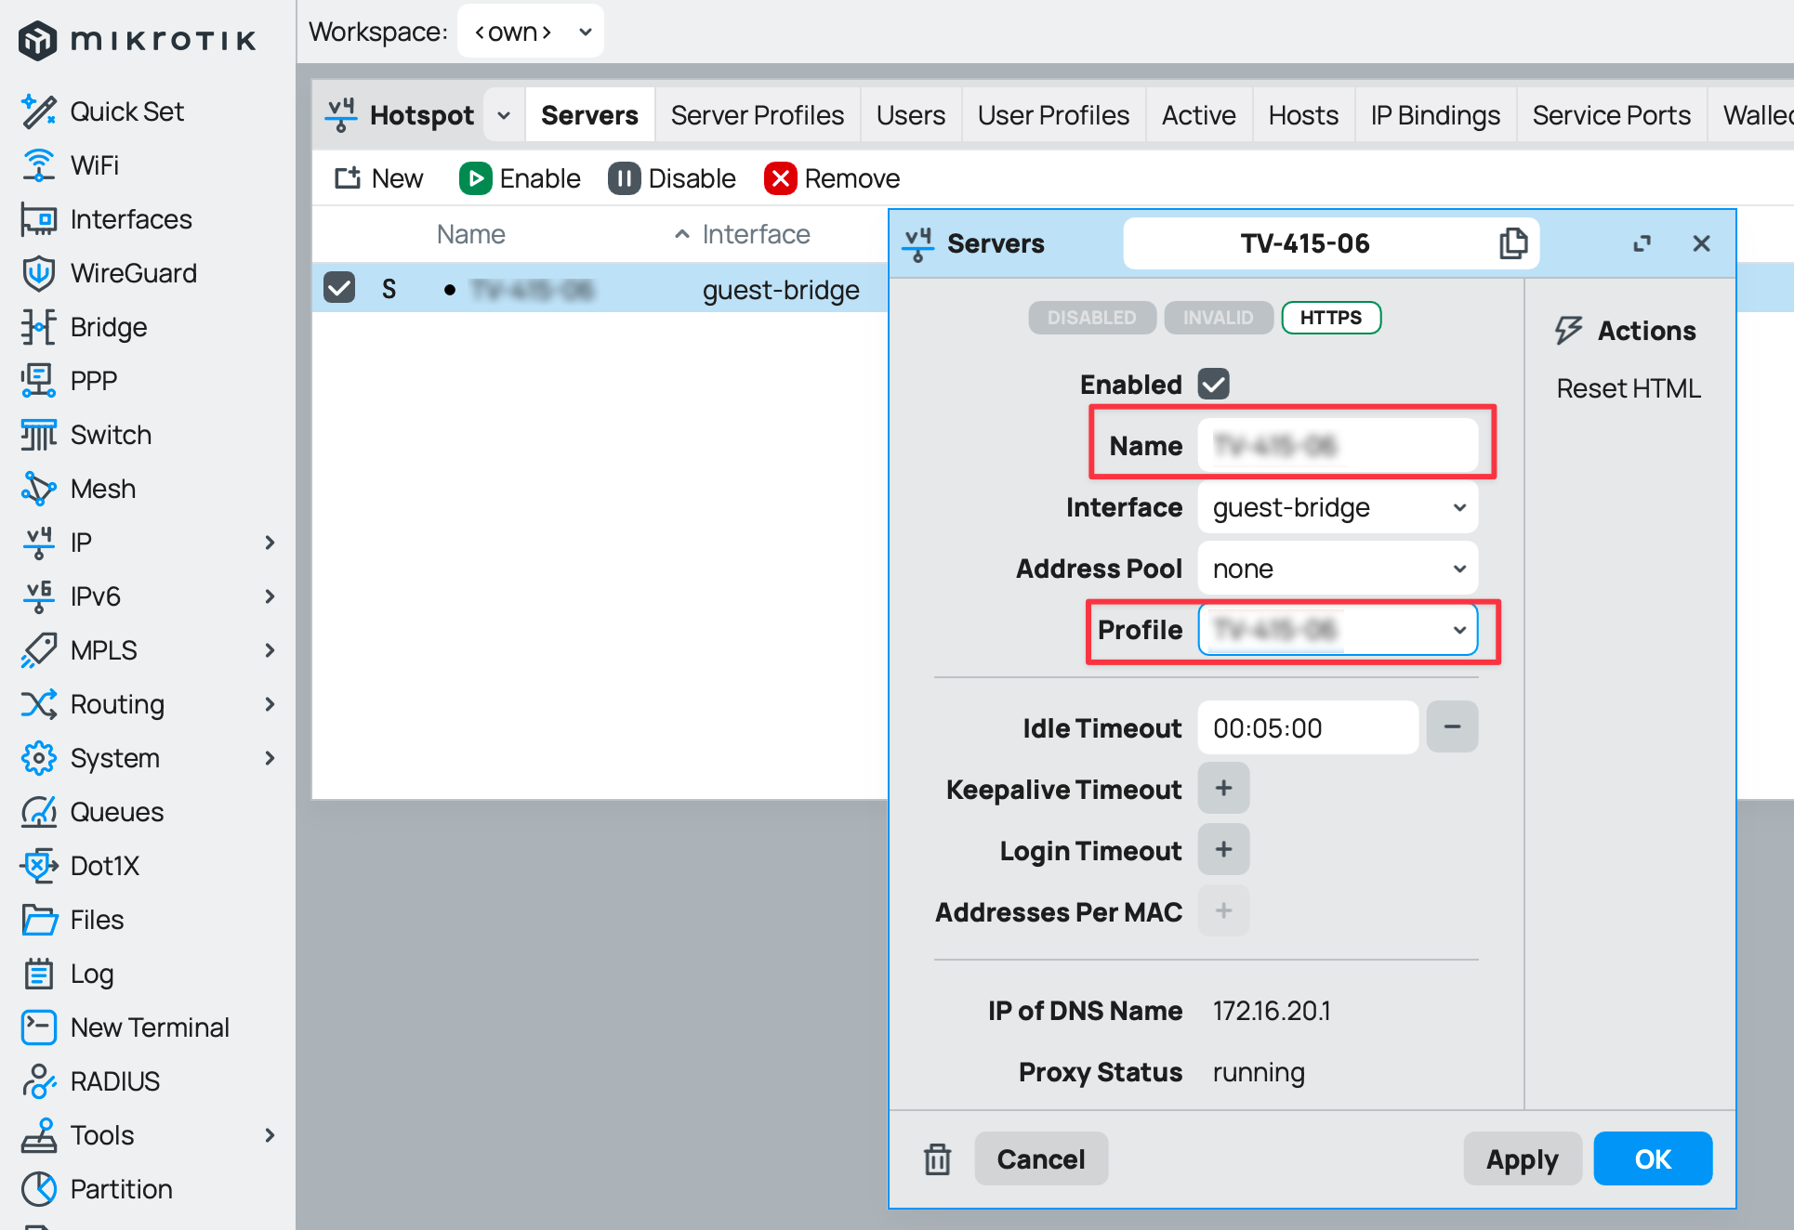The width and height of the screenshot is (1794, 1230).
Task: Switch to the User Profiles tab
Action: tap(1053, 115)
